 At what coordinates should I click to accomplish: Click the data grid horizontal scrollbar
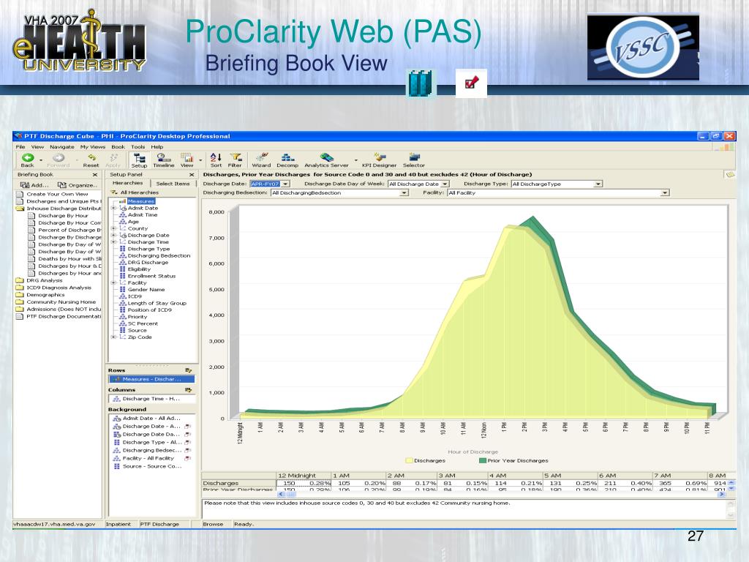500,495
